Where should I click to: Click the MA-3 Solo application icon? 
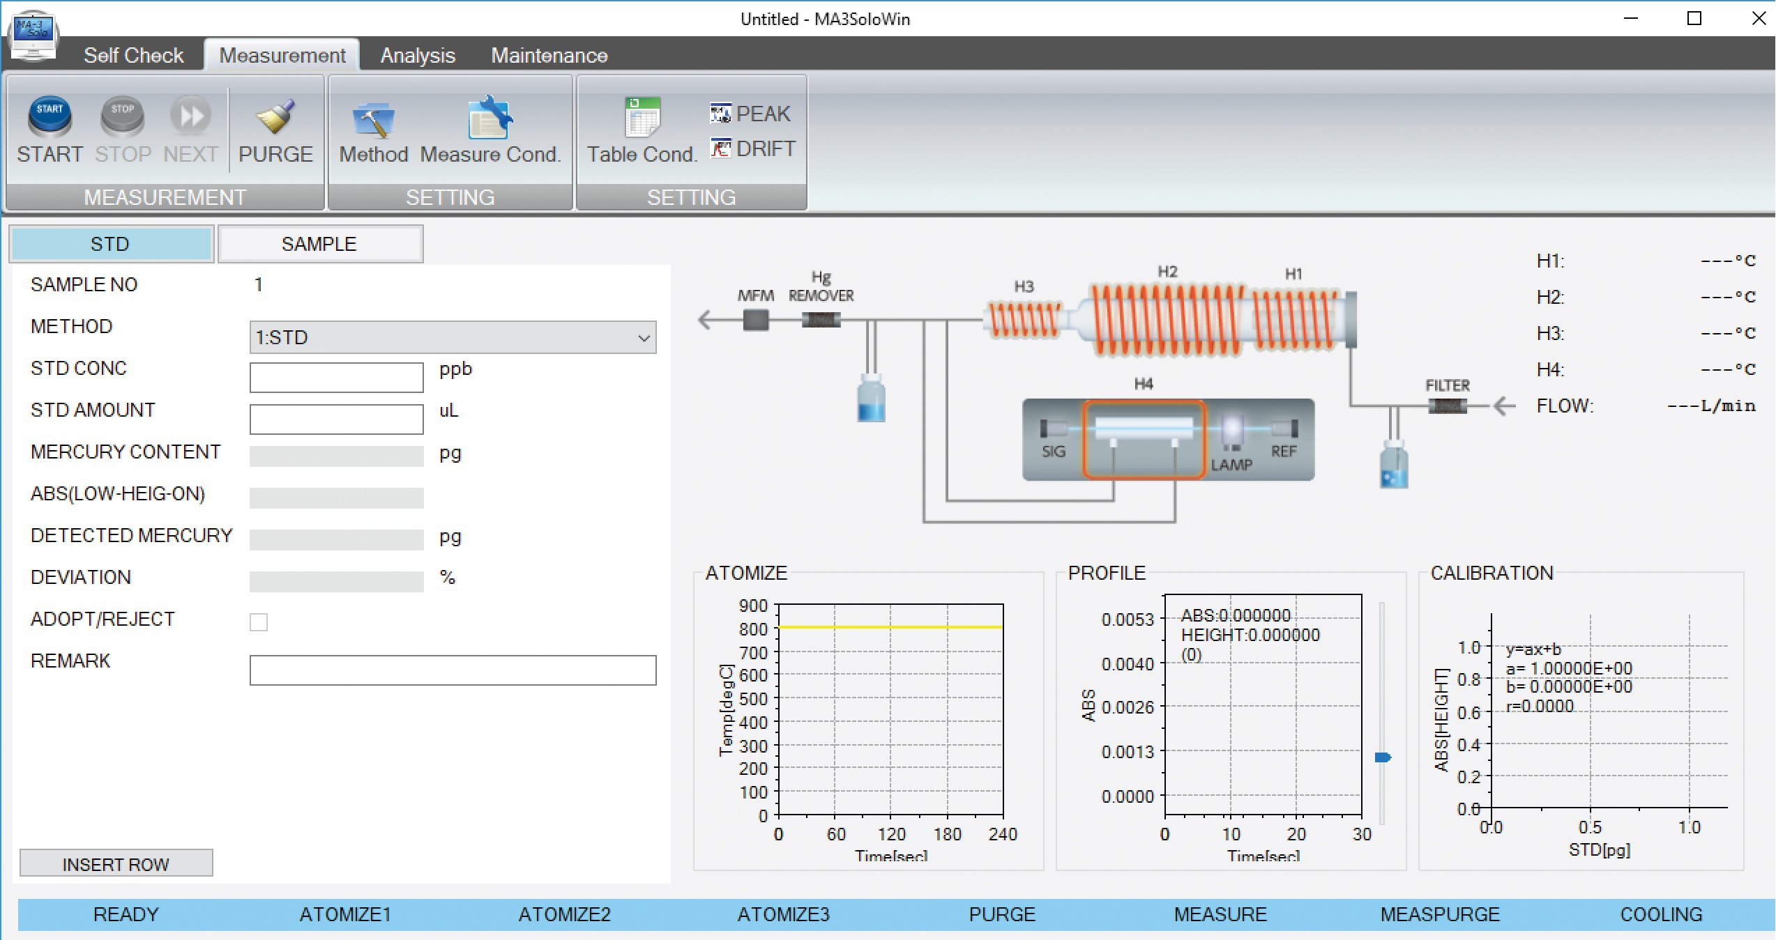click(33, 35)
